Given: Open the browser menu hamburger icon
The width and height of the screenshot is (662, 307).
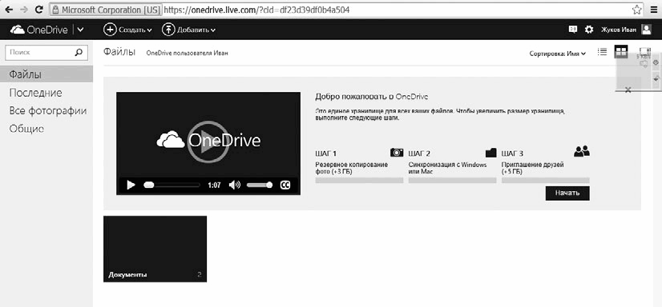Looking at the screenshot, I should point(654,10).
